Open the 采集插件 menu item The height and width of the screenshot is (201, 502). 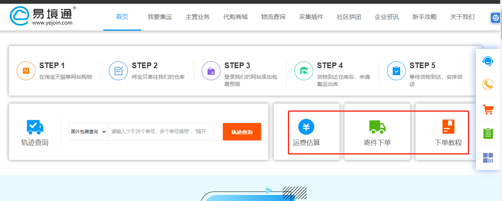(311, 17)
